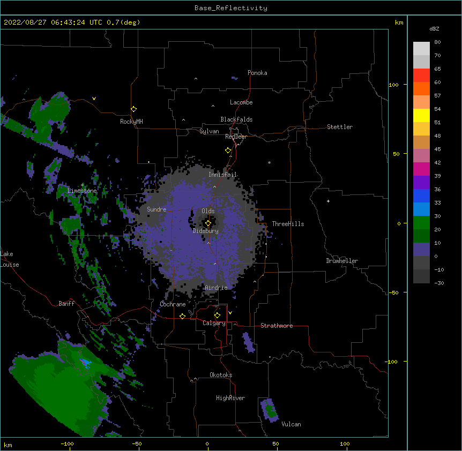The height and width of the screenshot is (451, 462).
Task: Click the Drumheller label
Action: 342,261
